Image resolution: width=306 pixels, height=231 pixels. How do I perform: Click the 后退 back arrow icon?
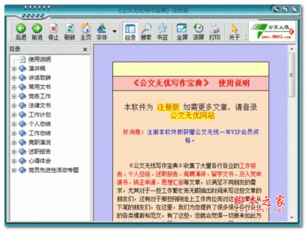click(21, 28)
